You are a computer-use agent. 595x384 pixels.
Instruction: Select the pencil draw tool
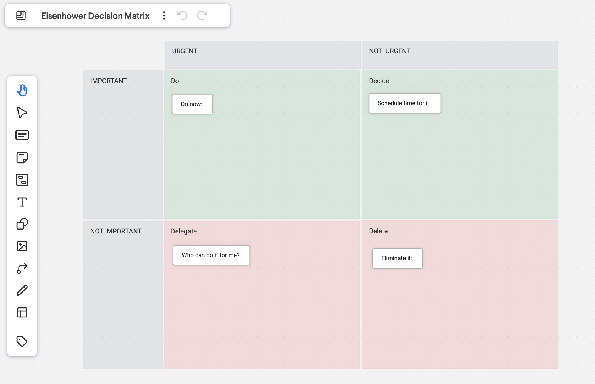point(22,290)
